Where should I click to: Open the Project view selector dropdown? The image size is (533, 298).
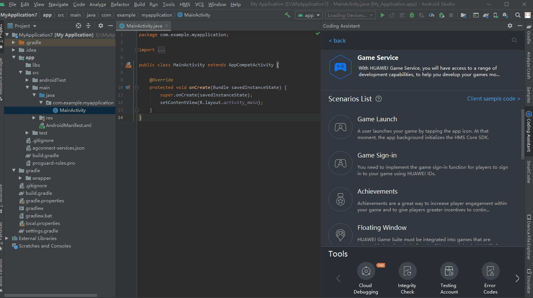tap(22, 26)
